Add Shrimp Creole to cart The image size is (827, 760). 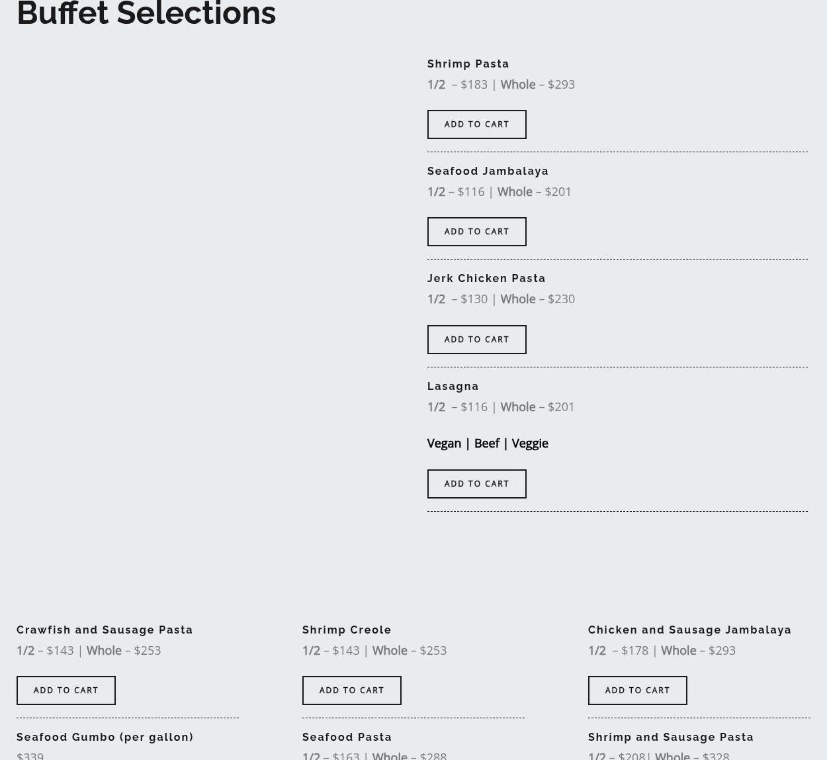351,690
